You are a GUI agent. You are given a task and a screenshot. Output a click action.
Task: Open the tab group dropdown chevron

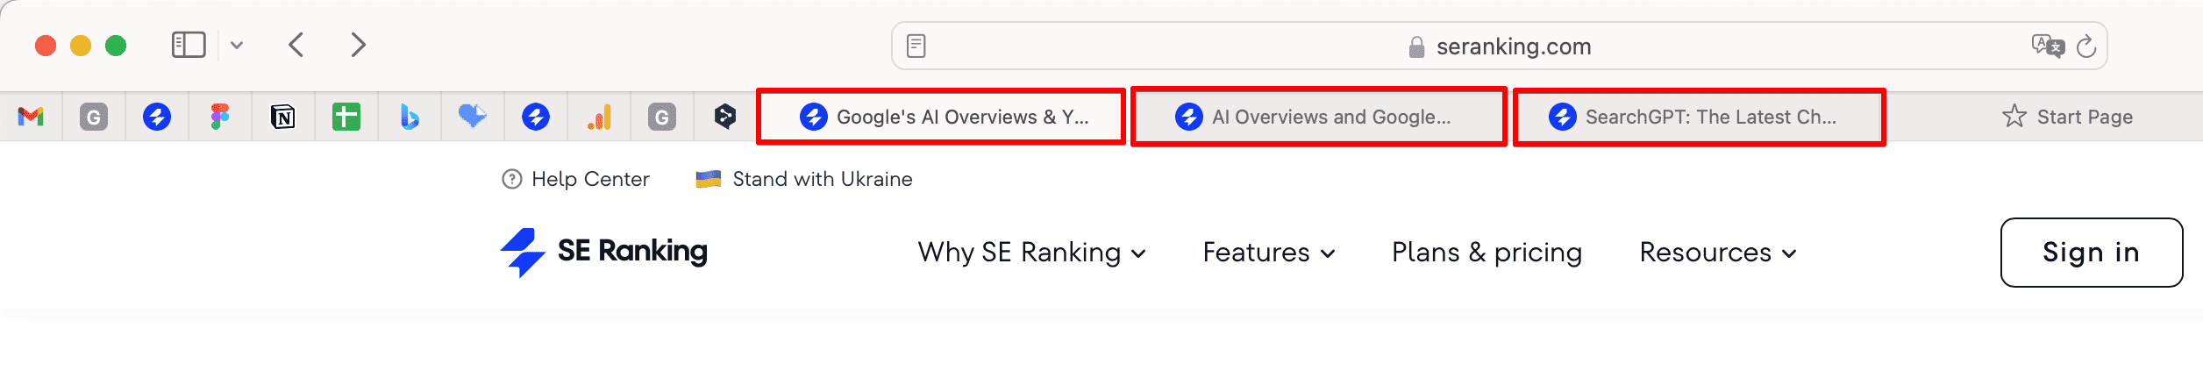point(237,45)
